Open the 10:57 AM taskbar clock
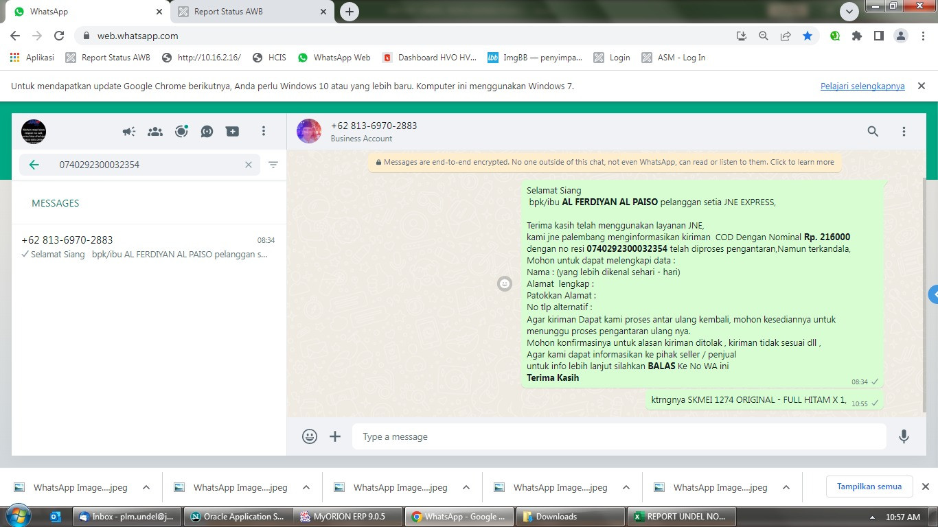Image resolution: width=938 pixels, height=527 pixels. coord(903,517)
